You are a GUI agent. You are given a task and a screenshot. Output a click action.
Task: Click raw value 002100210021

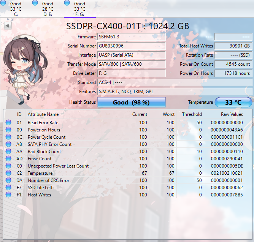pos(227,173)
